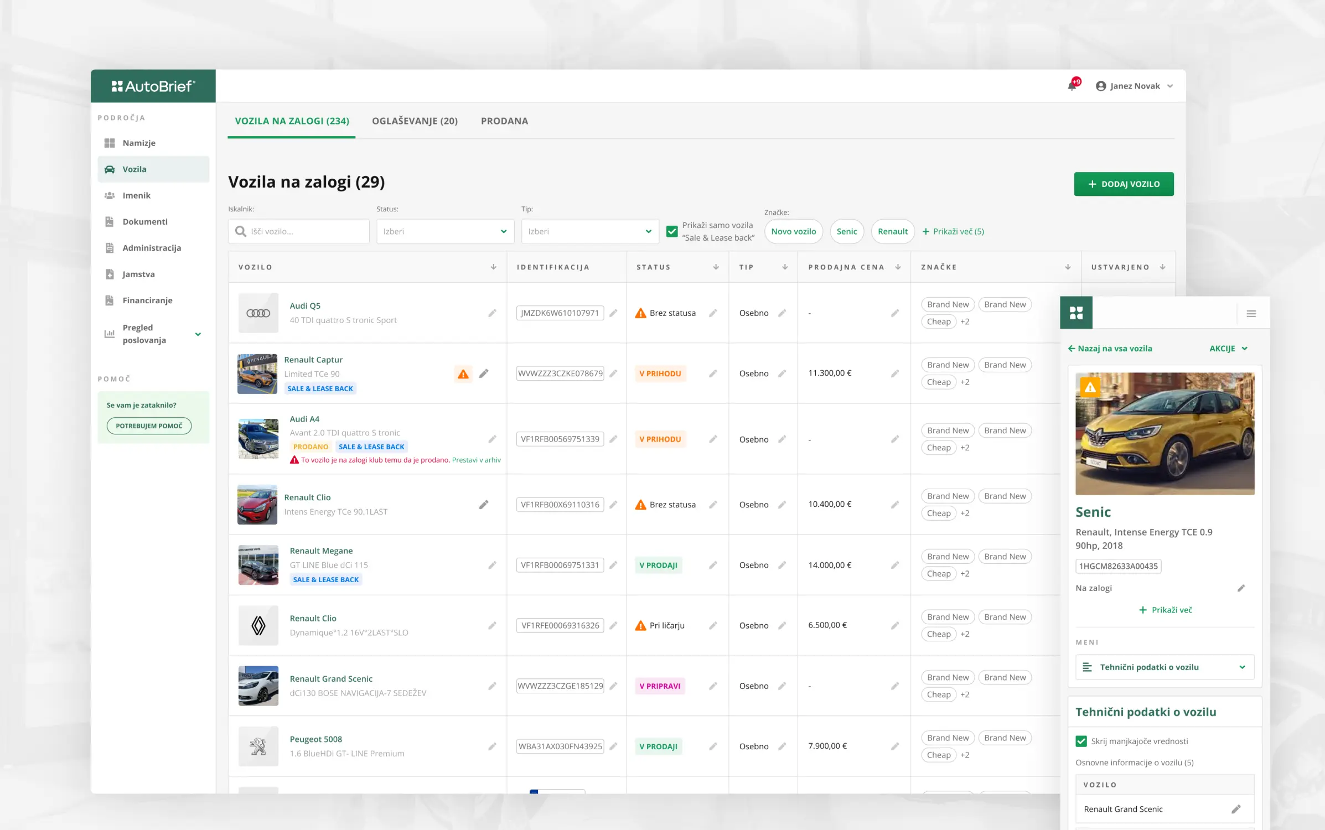The width and height of the screenshot is (1325, 830).
Task: Click the AutoBrief logo
Action: point(153,86)
